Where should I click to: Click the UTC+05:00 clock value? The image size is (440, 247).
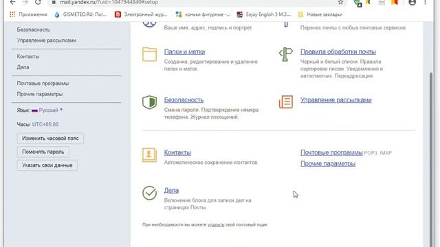pos(45,124)
